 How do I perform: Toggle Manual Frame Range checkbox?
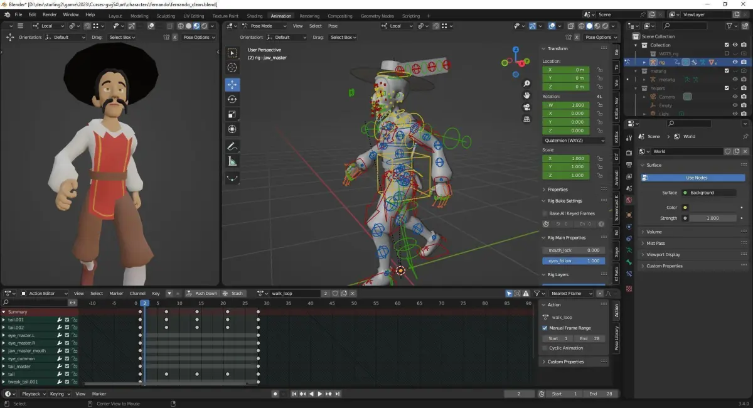point(545,328)
